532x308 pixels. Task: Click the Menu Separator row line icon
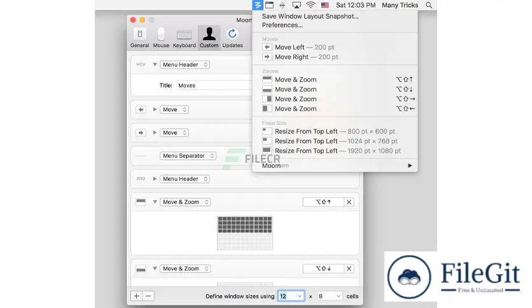(141, 156)
